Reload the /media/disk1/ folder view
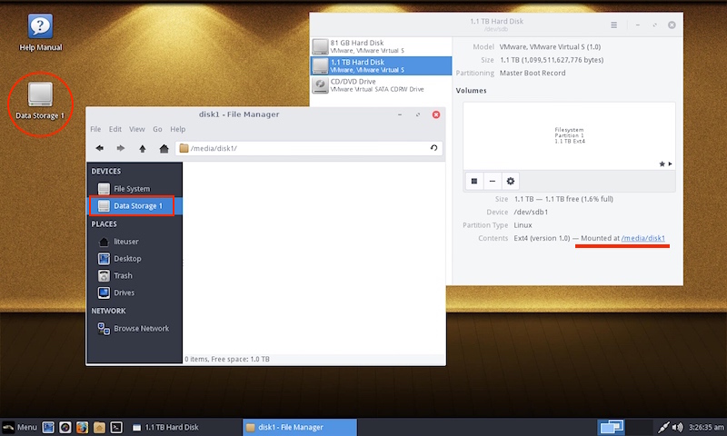 pos(433,148)
